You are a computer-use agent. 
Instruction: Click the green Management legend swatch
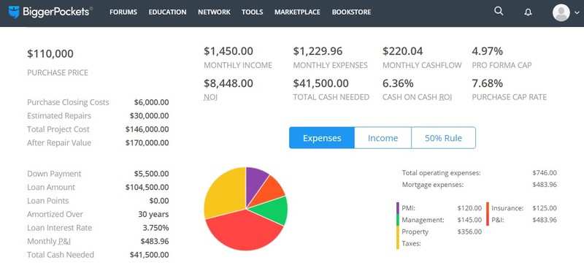point(398,220)
